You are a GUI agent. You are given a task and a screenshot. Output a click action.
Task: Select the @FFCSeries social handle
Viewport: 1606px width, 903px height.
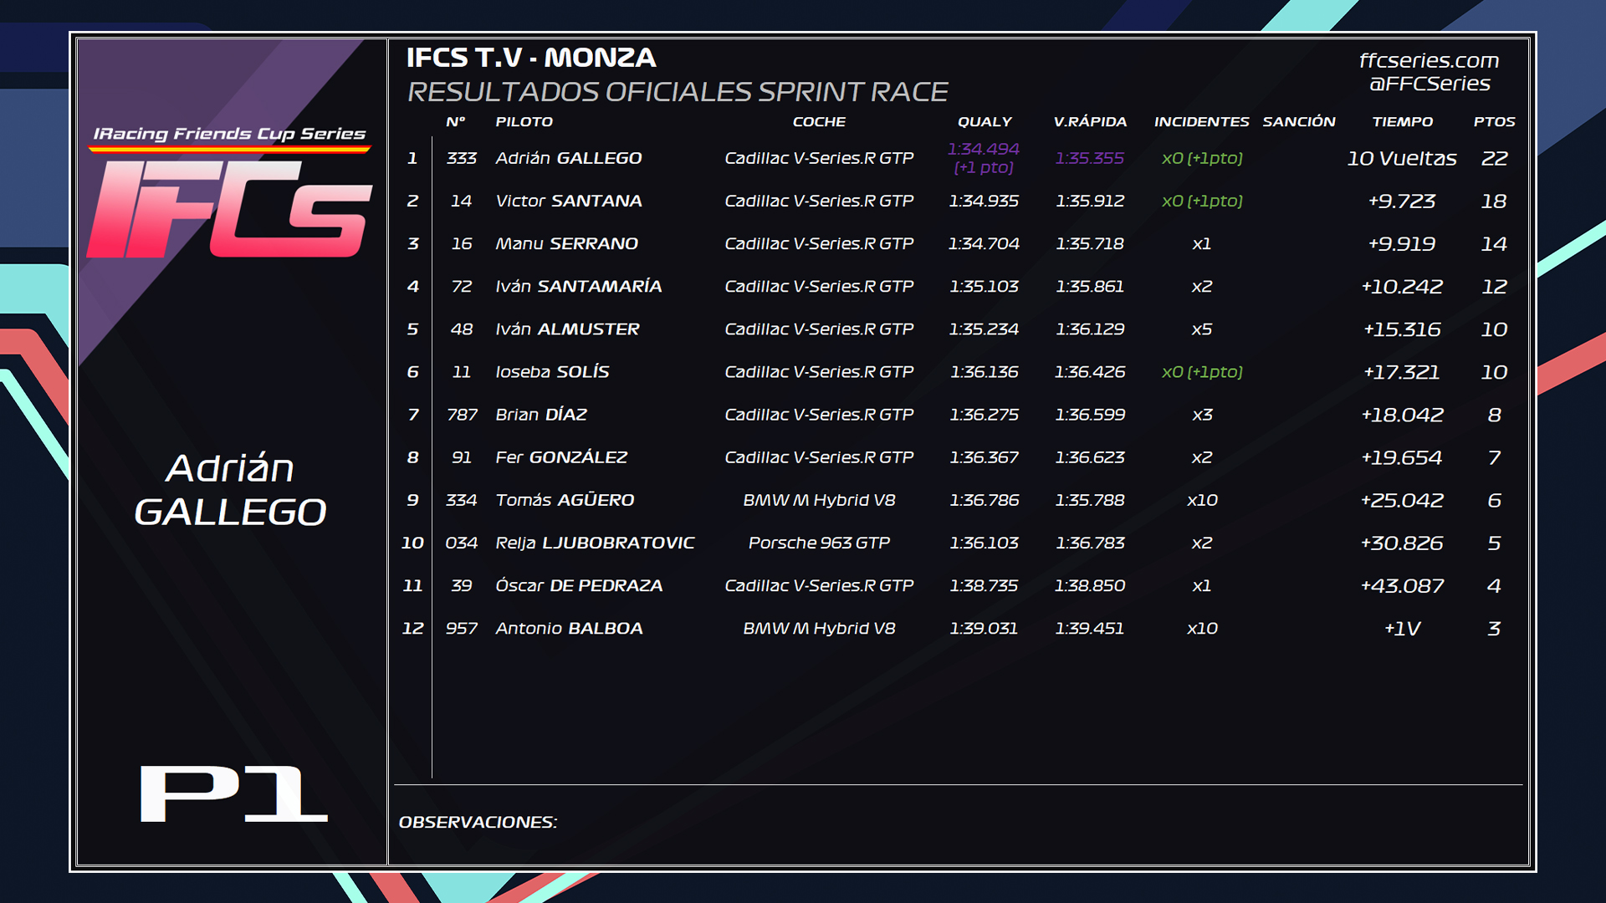coord(1429,84)
